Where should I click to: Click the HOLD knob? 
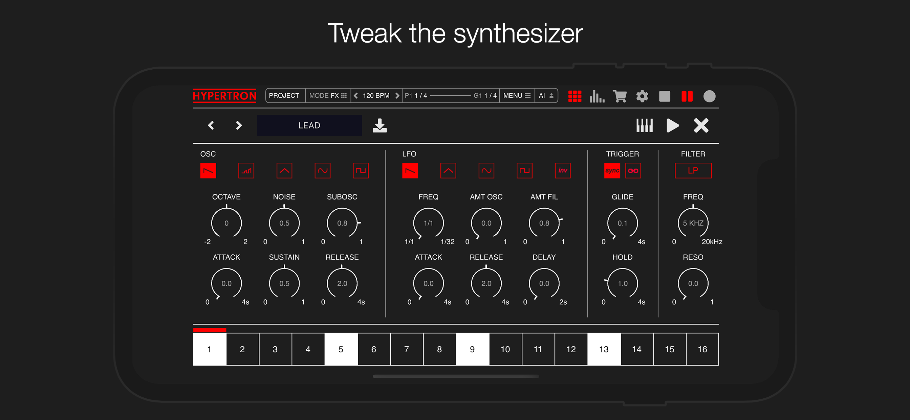pos(623,283)
